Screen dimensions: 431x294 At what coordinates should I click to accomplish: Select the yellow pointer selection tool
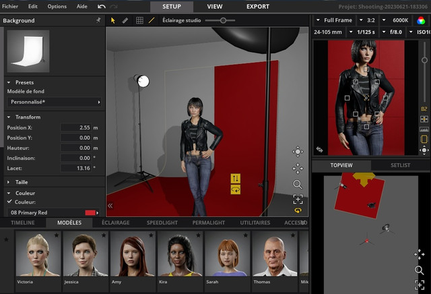(112, 20)
